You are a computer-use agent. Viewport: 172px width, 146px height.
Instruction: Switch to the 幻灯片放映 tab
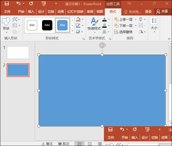(x=75, y=12)
